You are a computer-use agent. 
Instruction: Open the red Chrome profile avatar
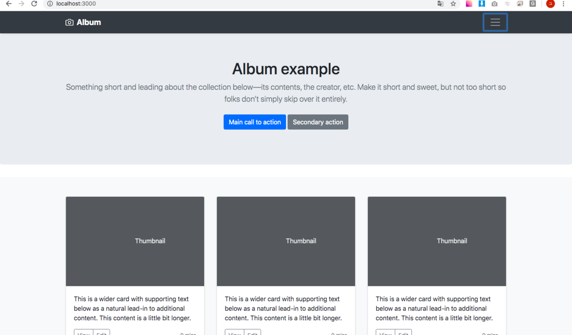tap(551, 4)
